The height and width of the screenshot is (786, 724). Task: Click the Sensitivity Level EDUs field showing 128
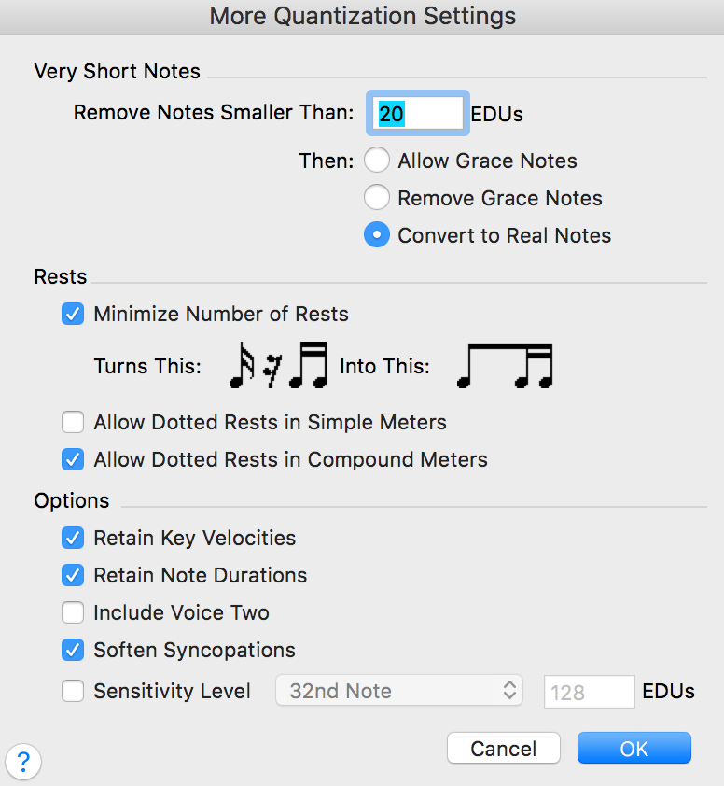(x=591, y=692)
